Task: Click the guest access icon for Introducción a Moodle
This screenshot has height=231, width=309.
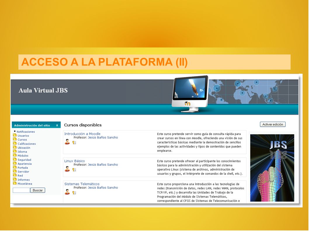Action: [67, 142]
